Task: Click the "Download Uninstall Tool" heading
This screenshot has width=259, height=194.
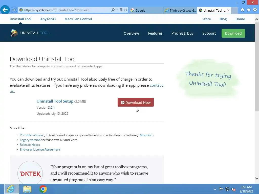Action: [43, 59]
